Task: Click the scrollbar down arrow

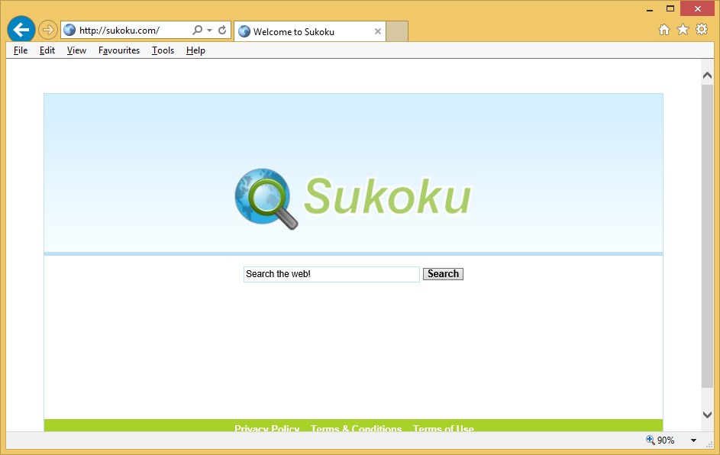Action: point(707,415)
